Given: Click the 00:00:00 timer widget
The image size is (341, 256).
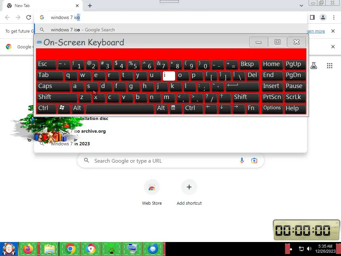Looking at the screenshot, I should (306, 230).
